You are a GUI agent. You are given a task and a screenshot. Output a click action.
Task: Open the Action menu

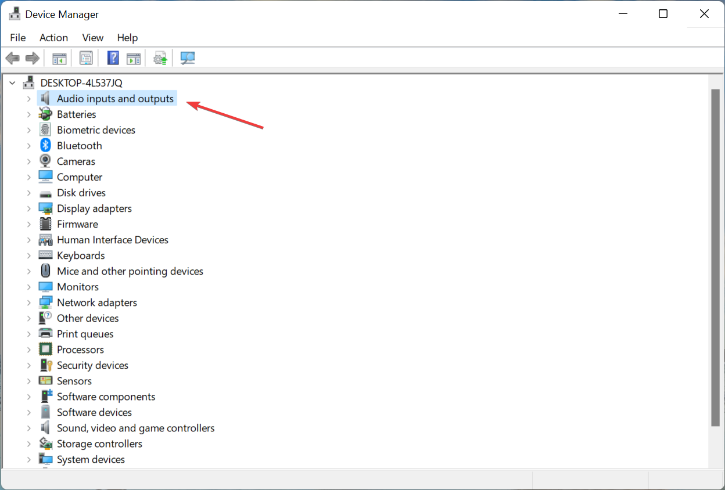click(x=53, y=38)
